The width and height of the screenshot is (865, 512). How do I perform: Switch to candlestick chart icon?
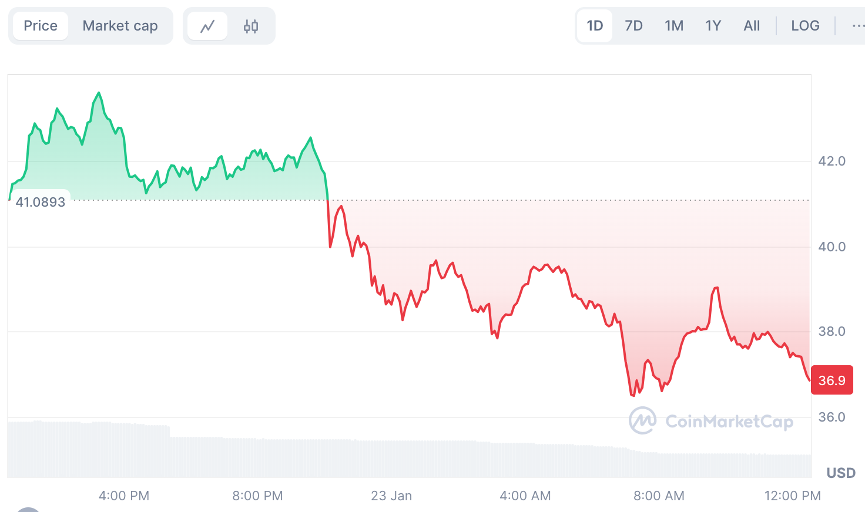(251, 26)
